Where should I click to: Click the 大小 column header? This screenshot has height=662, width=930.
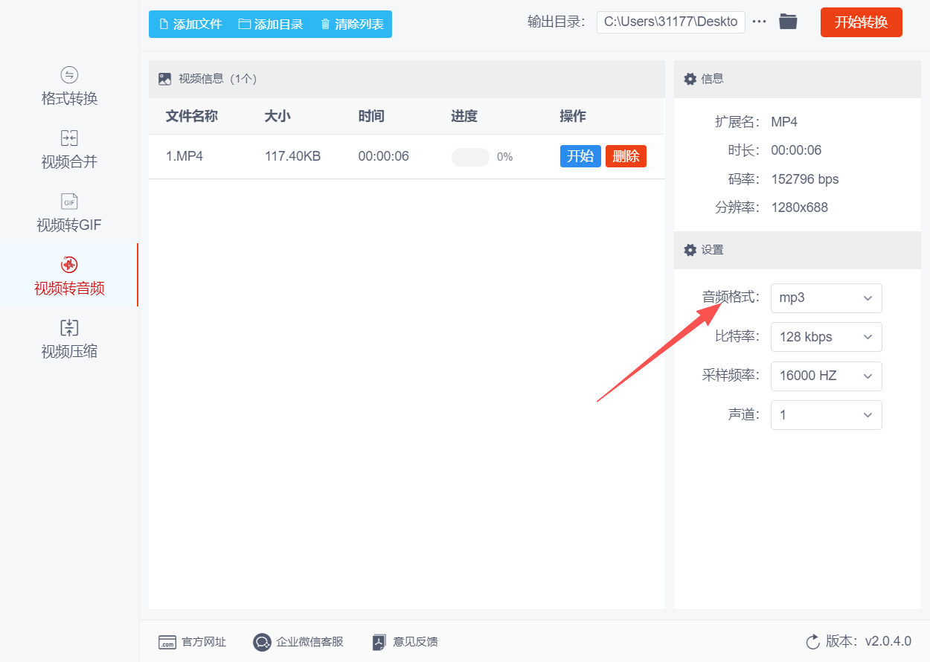tap(278, 116)
